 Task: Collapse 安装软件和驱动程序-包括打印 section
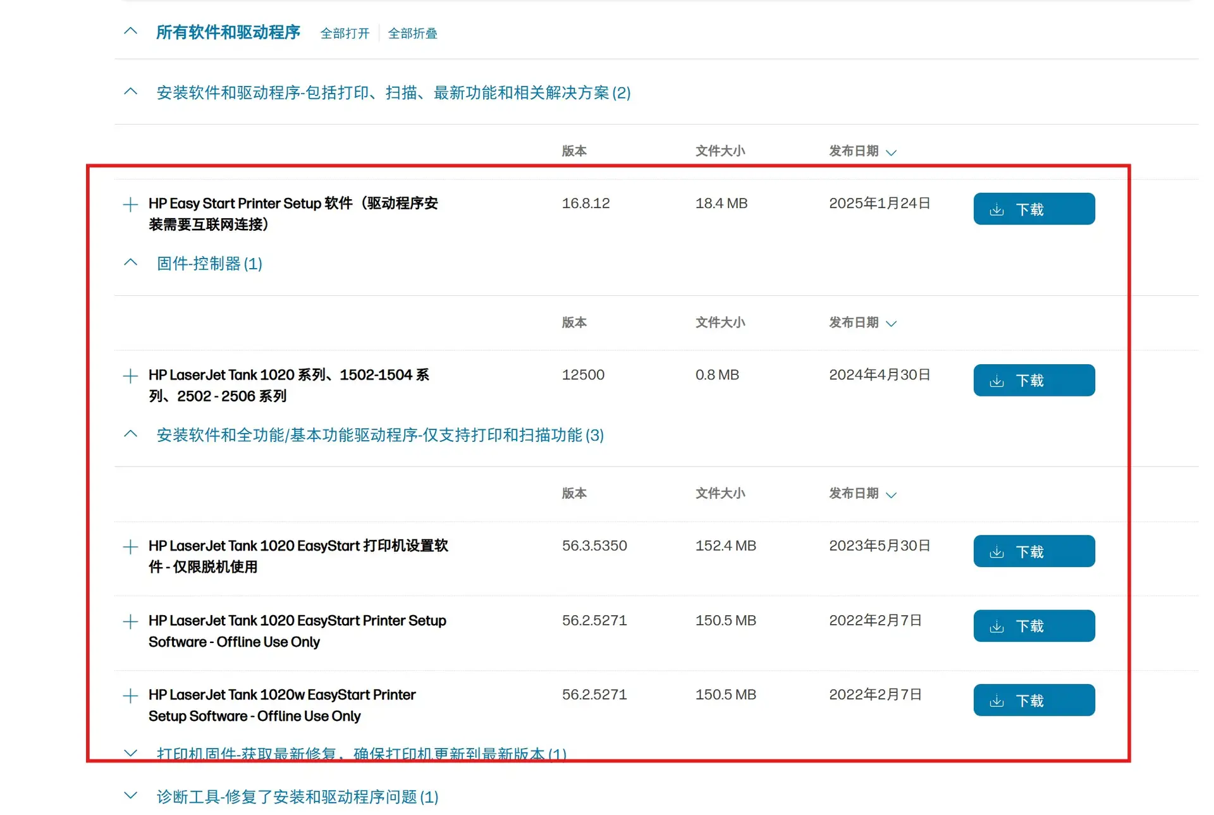[130, 92]
